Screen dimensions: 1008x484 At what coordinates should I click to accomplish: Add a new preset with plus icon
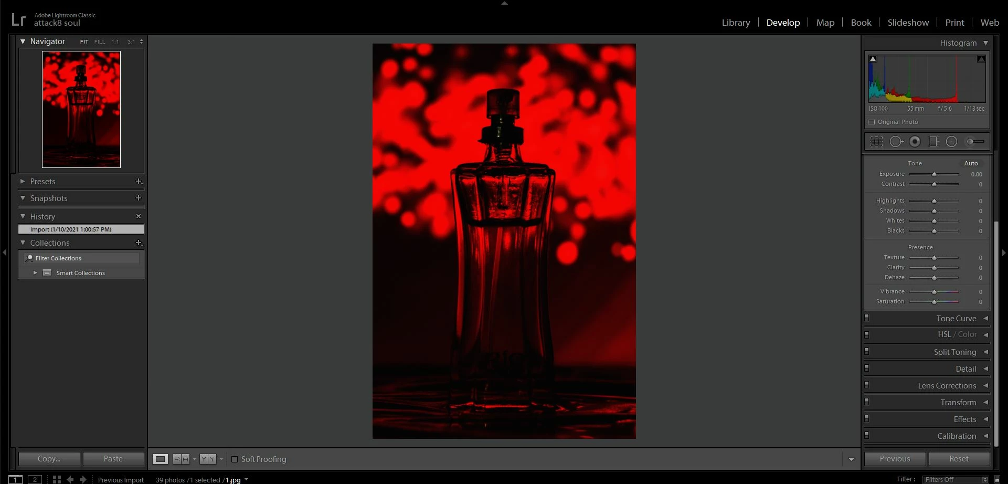[139, 181]
